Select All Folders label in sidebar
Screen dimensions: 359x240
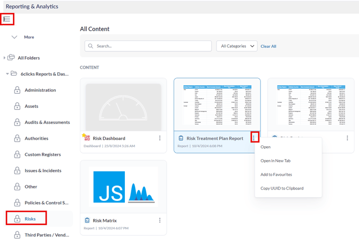point(29,58)
